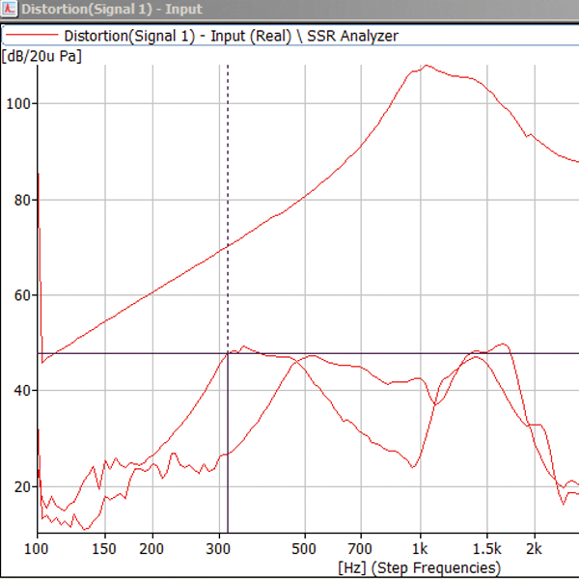Click the 100 label on the y-axis

pyautogui.click(x=19, y=104)
